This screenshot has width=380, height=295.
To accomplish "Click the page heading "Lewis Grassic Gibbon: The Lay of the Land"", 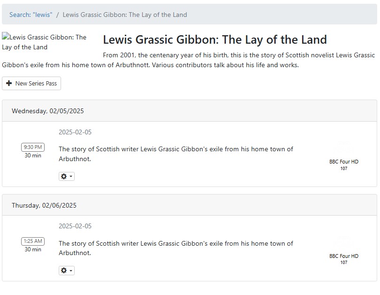I will coord(215,39).
